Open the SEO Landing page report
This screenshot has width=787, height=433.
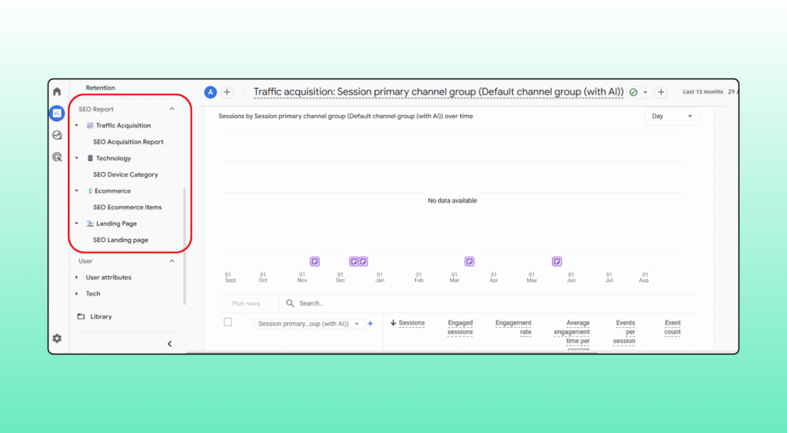pos(121,240)
